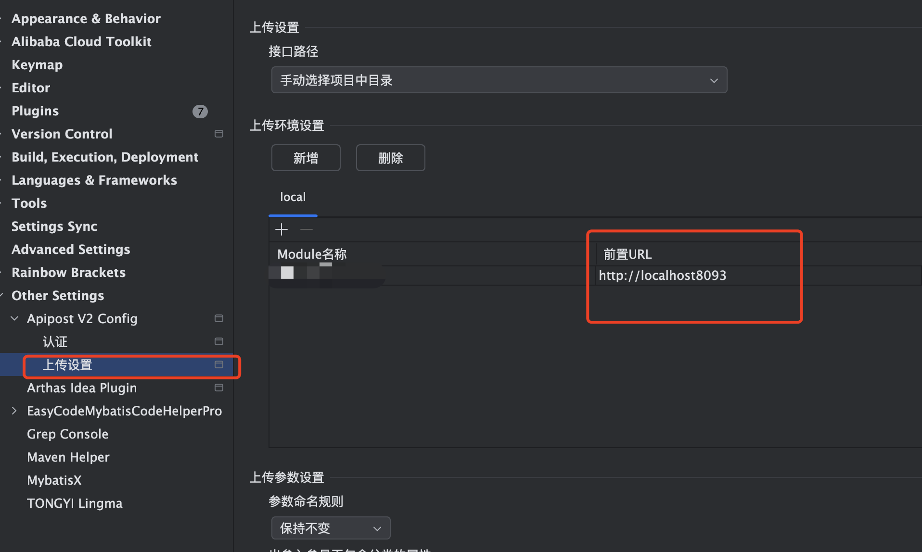Go to Plugins settings
This screenshot has height=552, width=922.
point(35,111)
